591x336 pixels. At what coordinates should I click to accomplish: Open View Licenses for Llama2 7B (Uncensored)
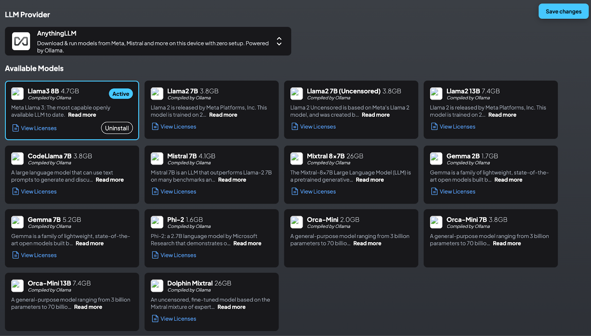tap(314, 126)
